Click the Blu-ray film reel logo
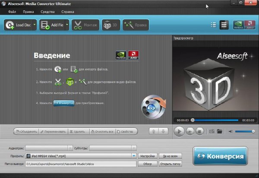 tap(153, 107)
